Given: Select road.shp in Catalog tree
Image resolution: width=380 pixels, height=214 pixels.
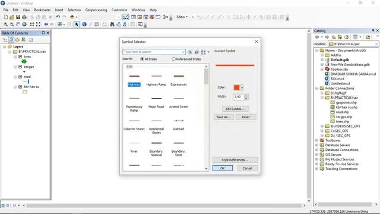Looking at the screenshot, I should tap(342, 112).
